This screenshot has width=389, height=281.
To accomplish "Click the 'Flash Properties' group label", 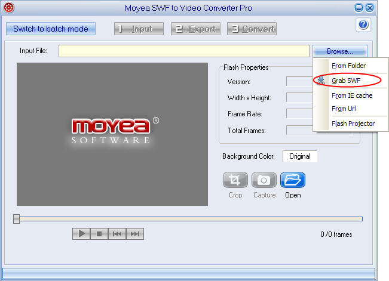I will click(246, 67).
